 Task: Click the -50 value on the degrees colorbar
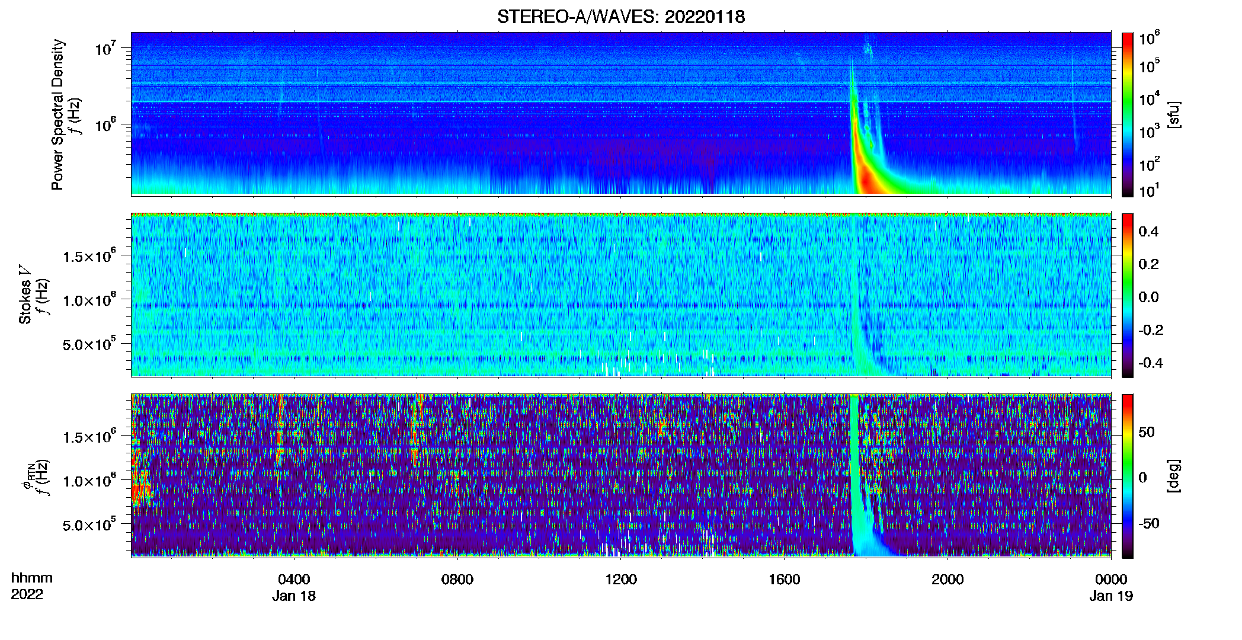[1148, 523]
